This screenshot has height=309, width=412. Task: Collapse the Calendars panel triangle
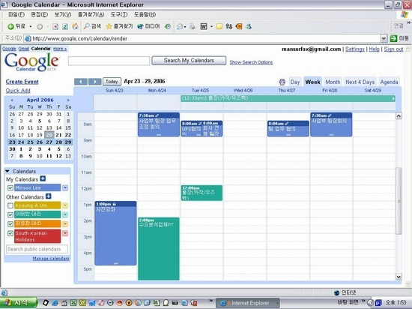click(x=7, y=171)
